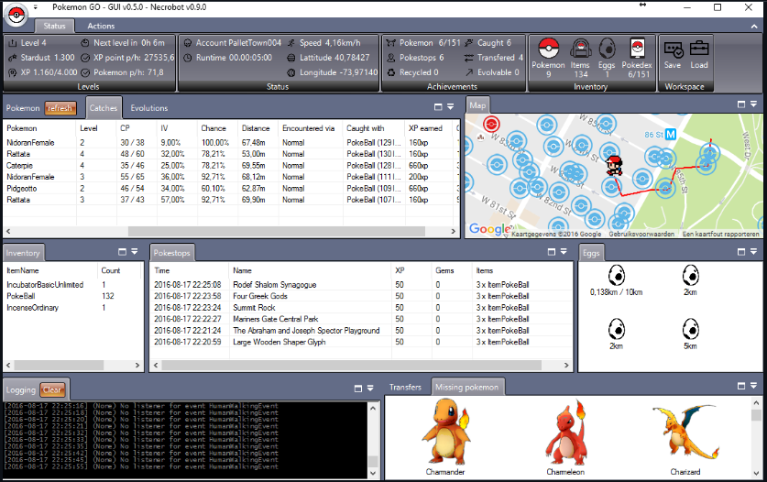This screenshot has width=767, height=482.
Task: Open the Pokestops panel options dropdown
Action: point(564,251)
